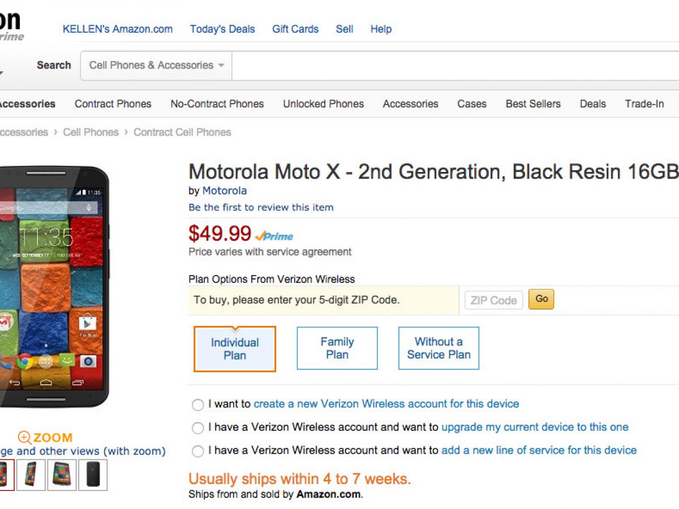The image size is (679, 509).
Task: Open the Best Sellers navigation tab
Action: pos(533,103)
